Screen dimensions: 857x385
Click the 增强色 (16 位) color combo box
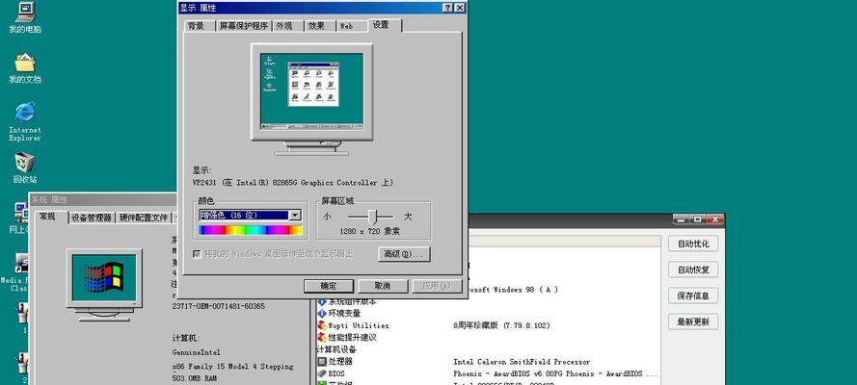point(250,216)
